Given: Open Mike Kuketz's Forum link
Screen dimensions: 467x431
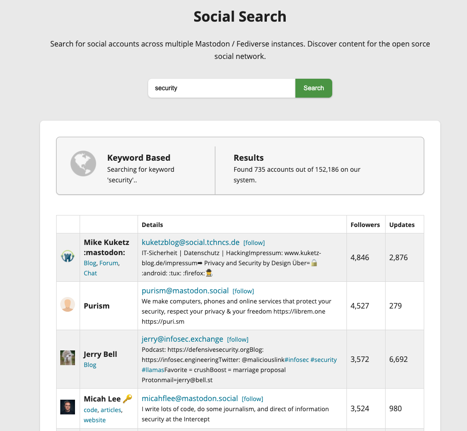Looking at the screenshot, I should click(109, 263).
